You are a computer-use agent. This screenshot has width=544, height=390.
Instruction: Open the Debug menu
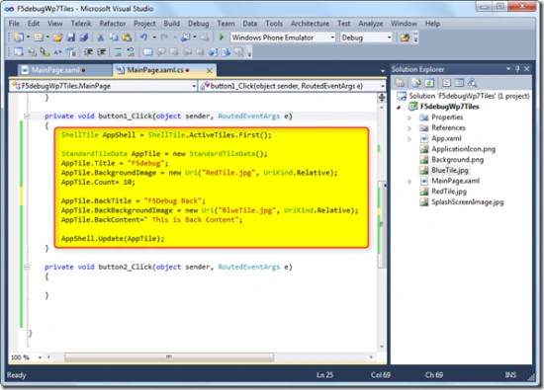198,24
